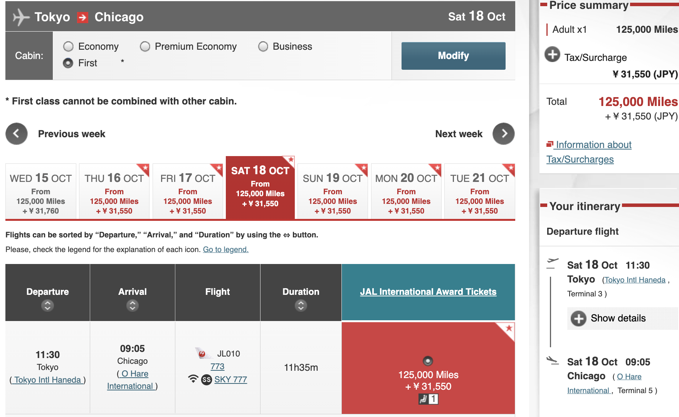Click the red arrow icon between Tokyo and Chicago
The width and height of the screenshot is (679, 417).
coord(82,17)
